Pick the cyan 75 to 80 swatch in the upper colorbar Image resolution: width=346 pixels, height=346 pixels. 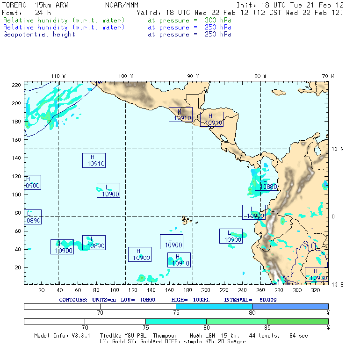pyautogui.click(x=214, y=306)
